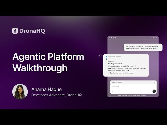The image size is (167, 125).
Task: Click 'Location: Calendar invite sent' line
Action: coord(118,71)
